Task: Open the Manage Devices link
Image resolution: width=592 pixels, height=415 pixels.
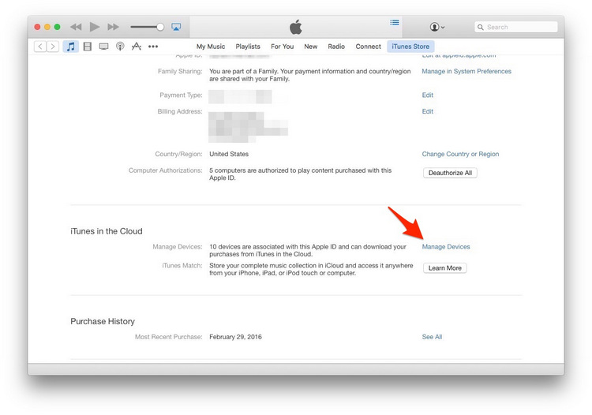Action: tap(446, 247)
